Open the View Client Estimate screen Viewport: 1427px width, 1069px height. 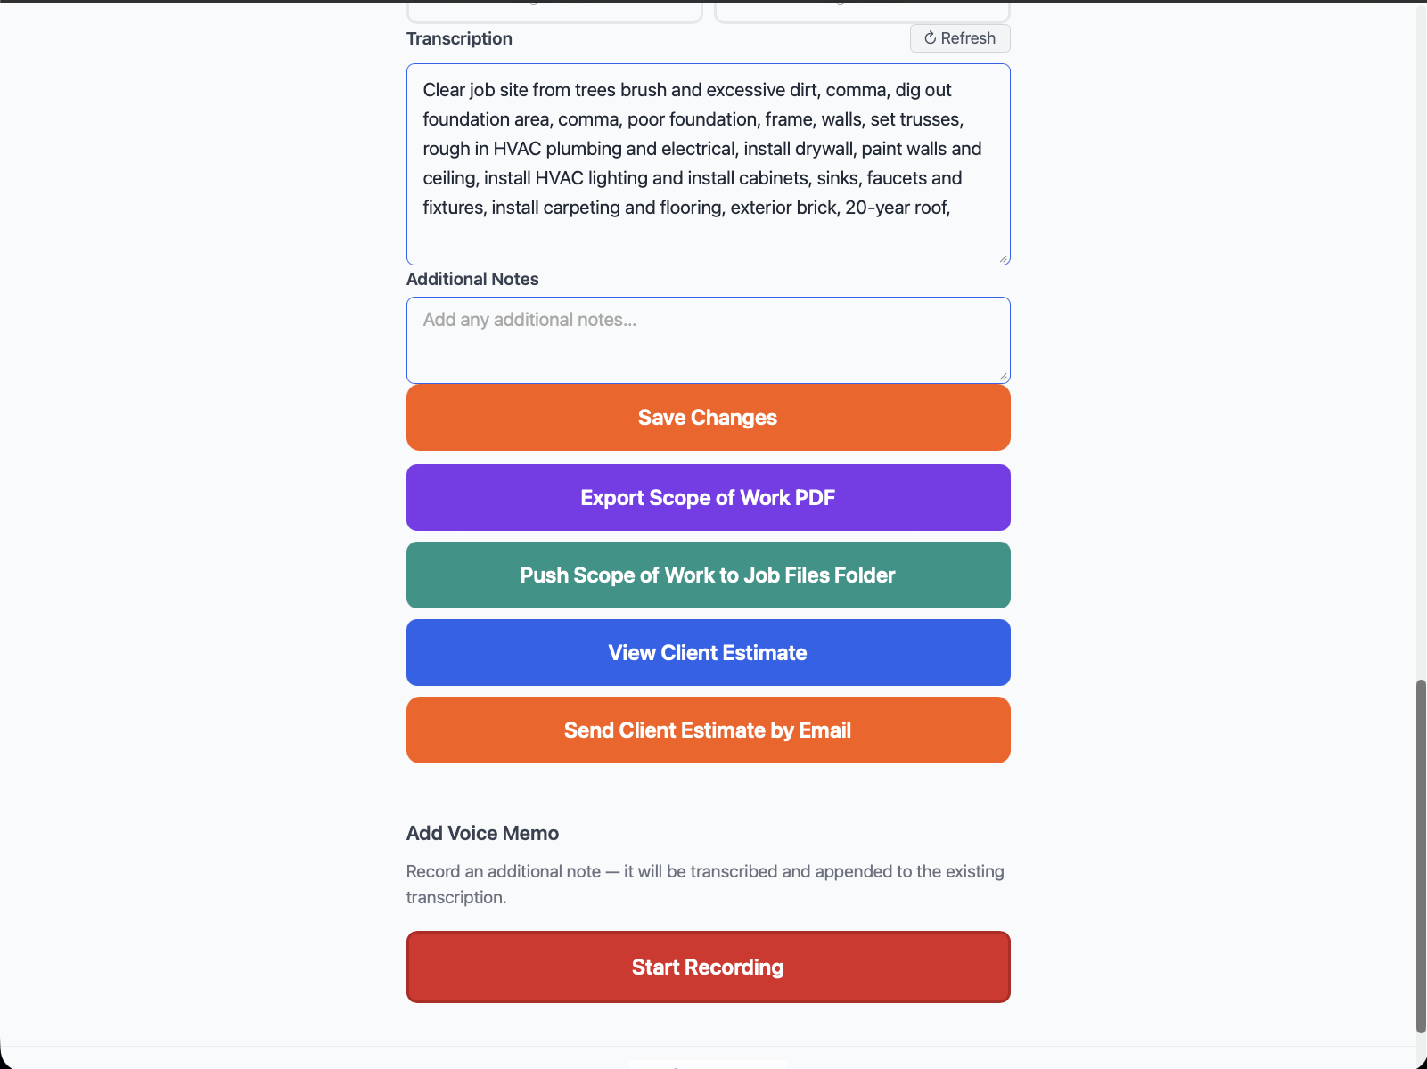pyautogui.click(x=707, y=652)
